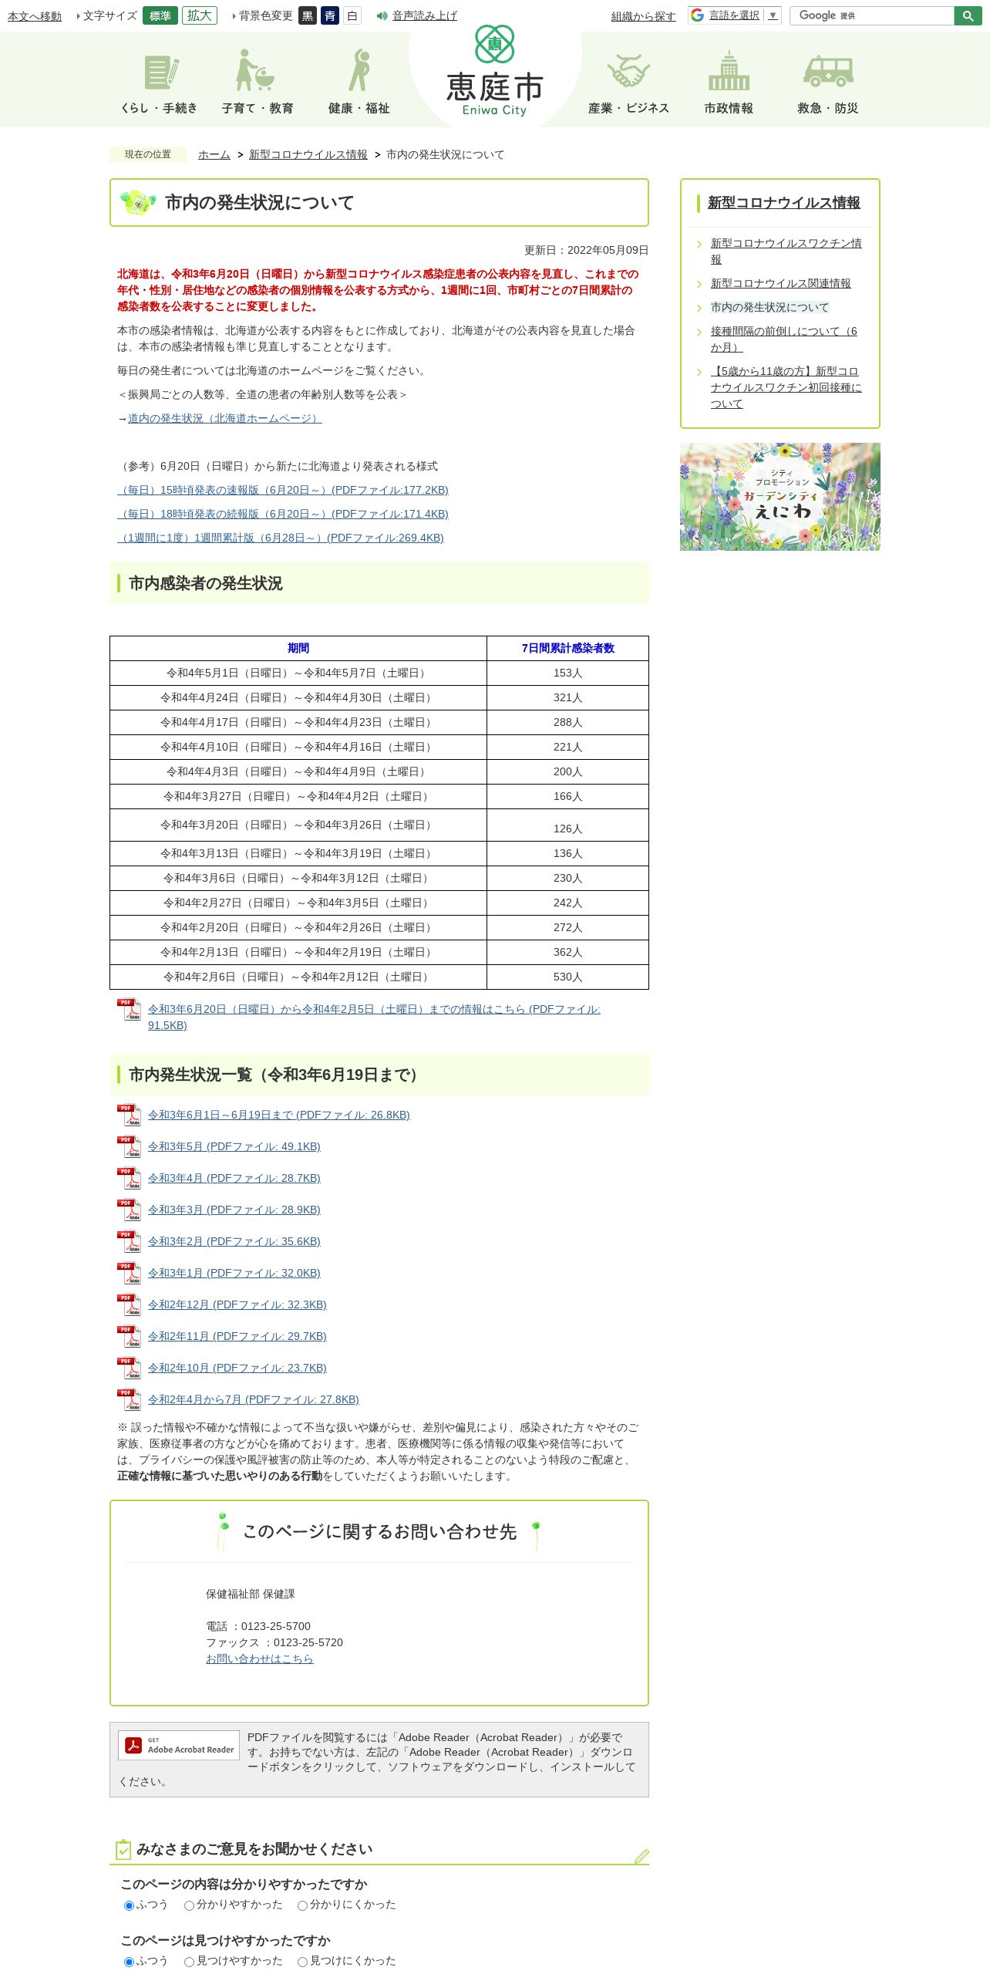Switch background color to 青
The image size is (990, 1981).
(330, 15)
